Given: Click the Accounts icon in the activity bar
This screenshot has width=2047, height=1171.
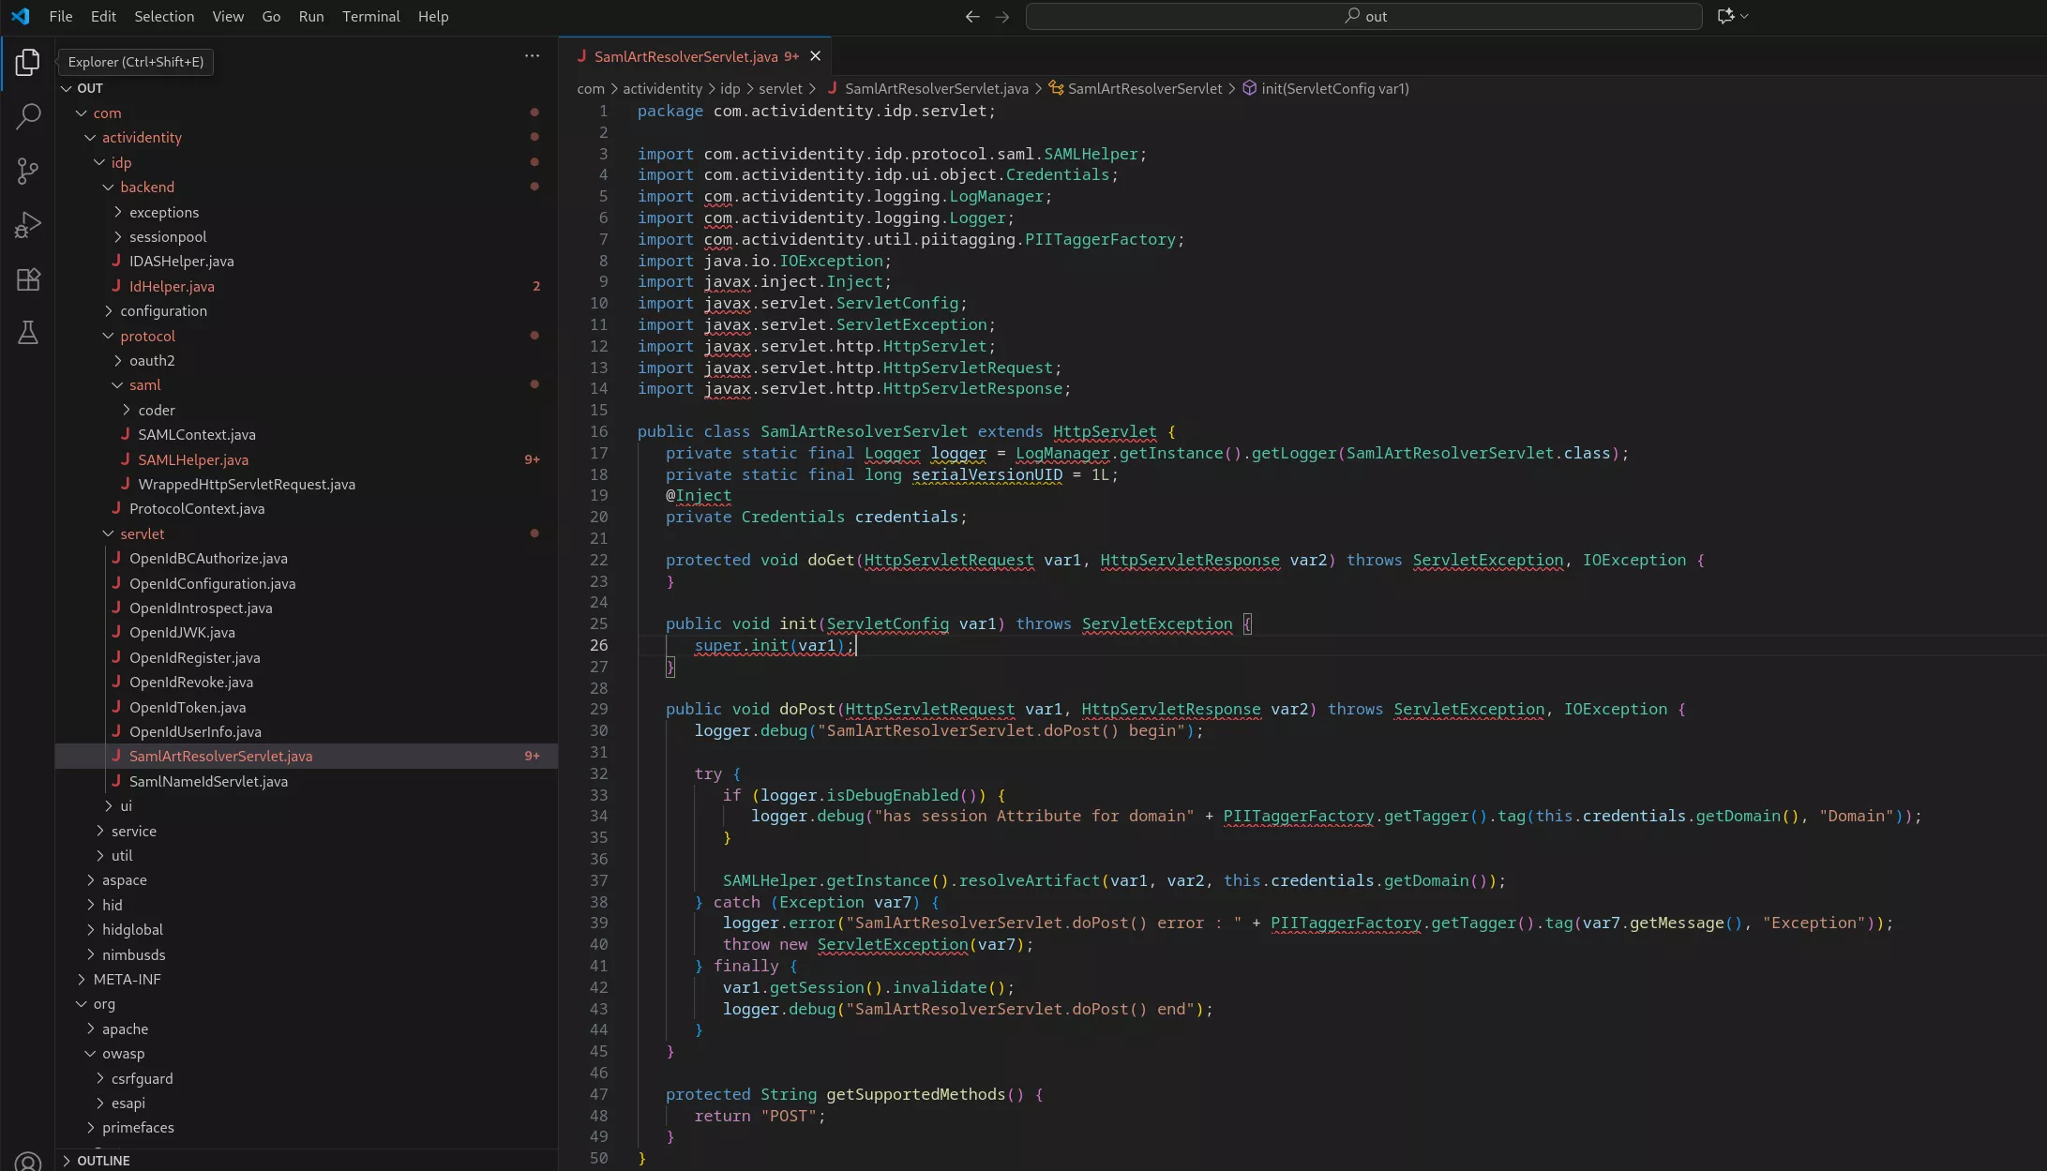Looking at the screenshot, I should pos(27,1161).
